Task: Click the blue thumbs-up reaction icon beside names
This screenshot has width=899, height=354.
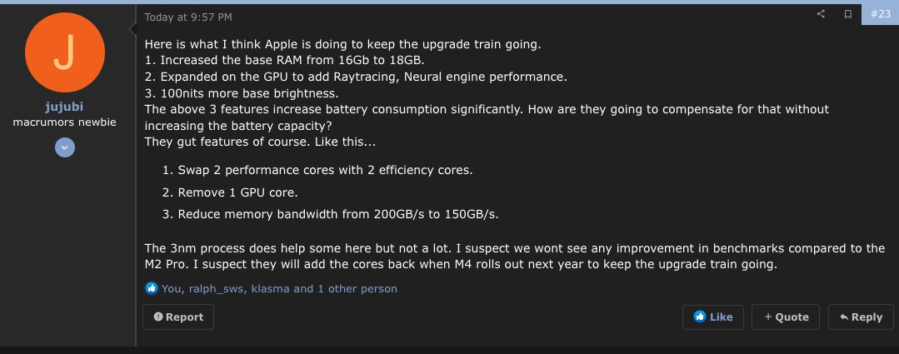Action: coord(151,288)
